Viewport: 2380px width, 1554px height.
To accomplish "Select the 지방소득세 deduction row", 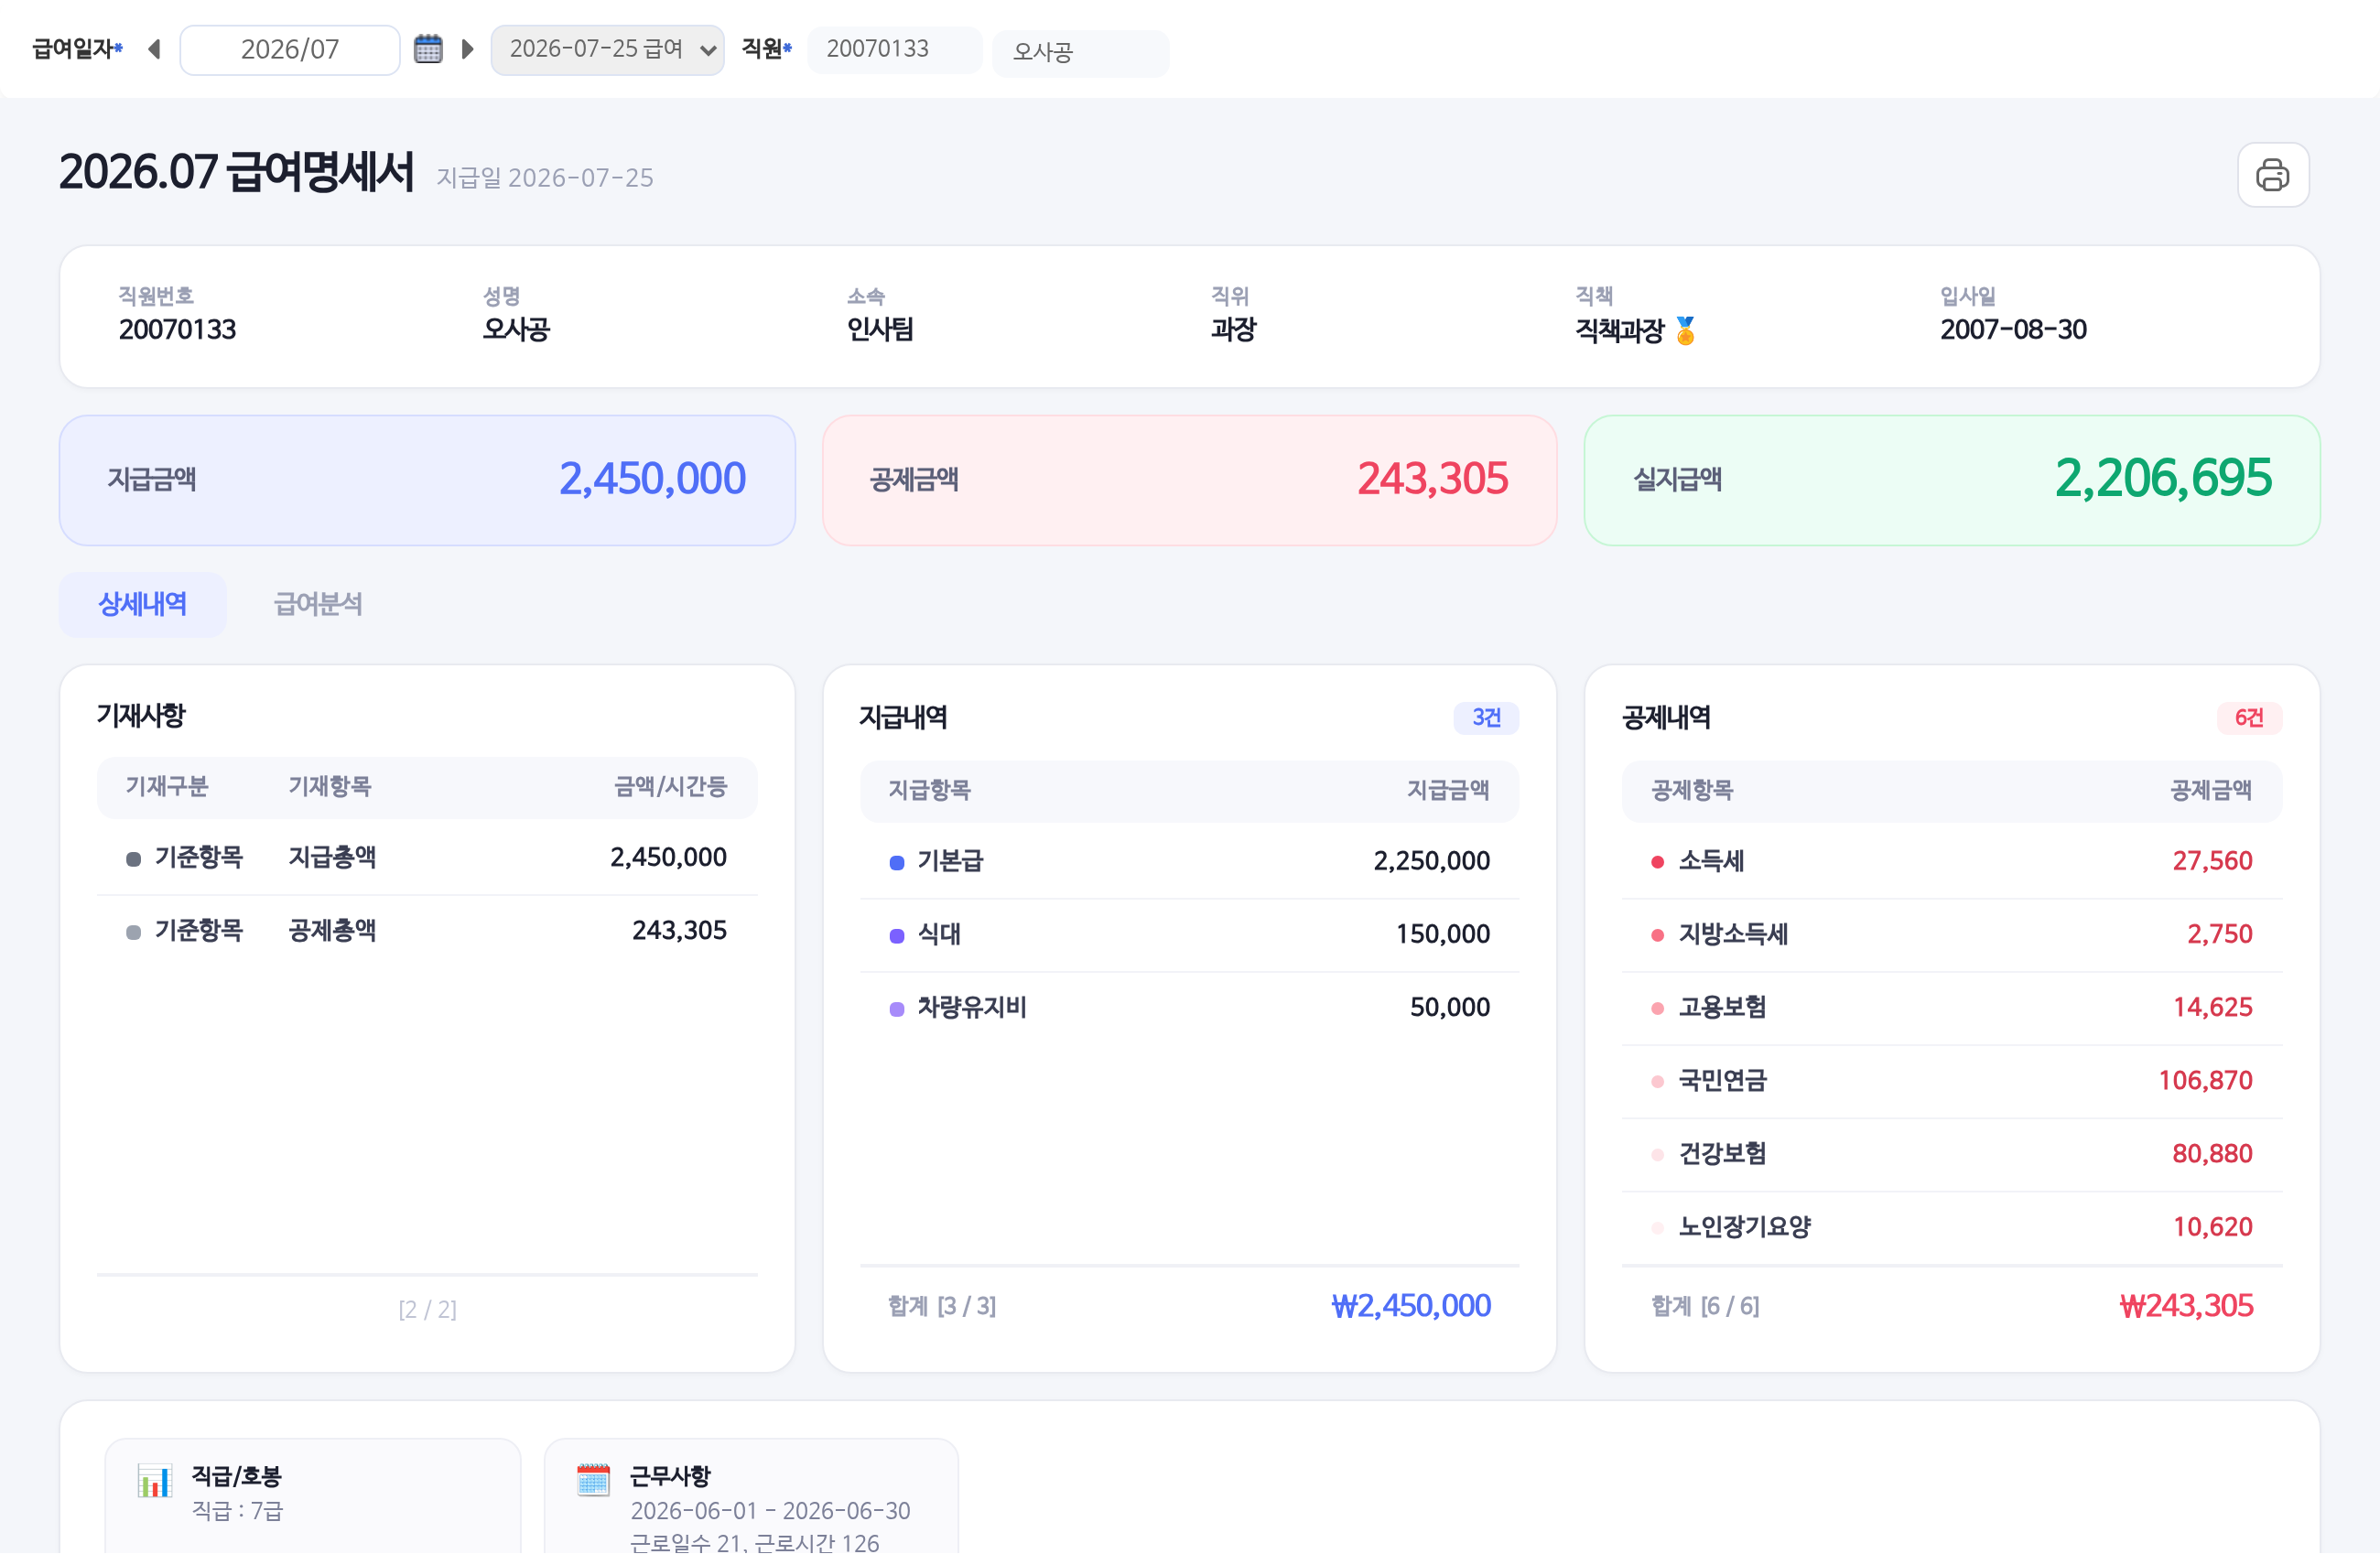I will point(1952,934).
